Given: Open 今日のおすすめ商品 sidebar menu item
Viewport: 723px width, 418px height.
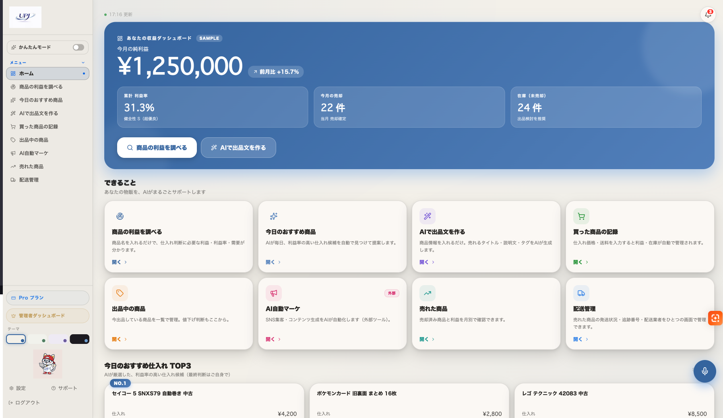Looking at the screenshot, I should (x=48, y=100).
